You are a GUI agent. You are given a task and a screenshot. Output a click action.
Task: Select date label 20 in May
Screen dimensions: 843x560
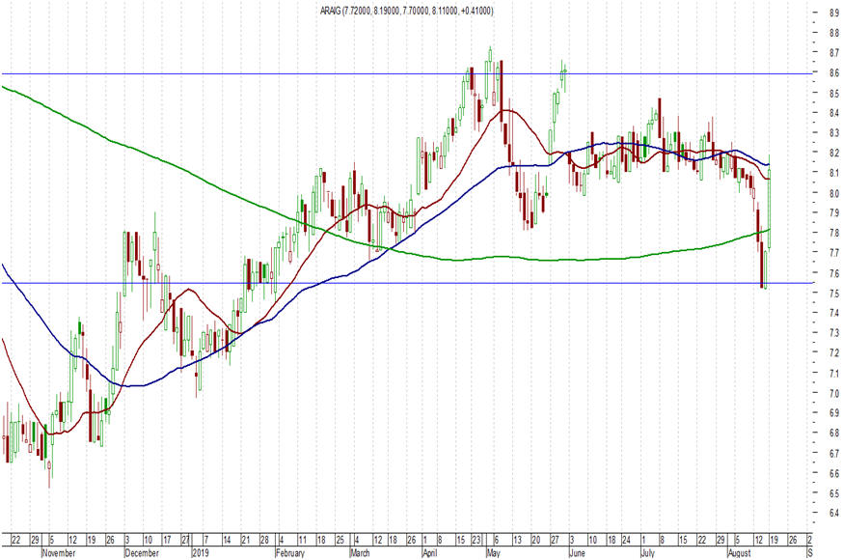click(536, 540)
